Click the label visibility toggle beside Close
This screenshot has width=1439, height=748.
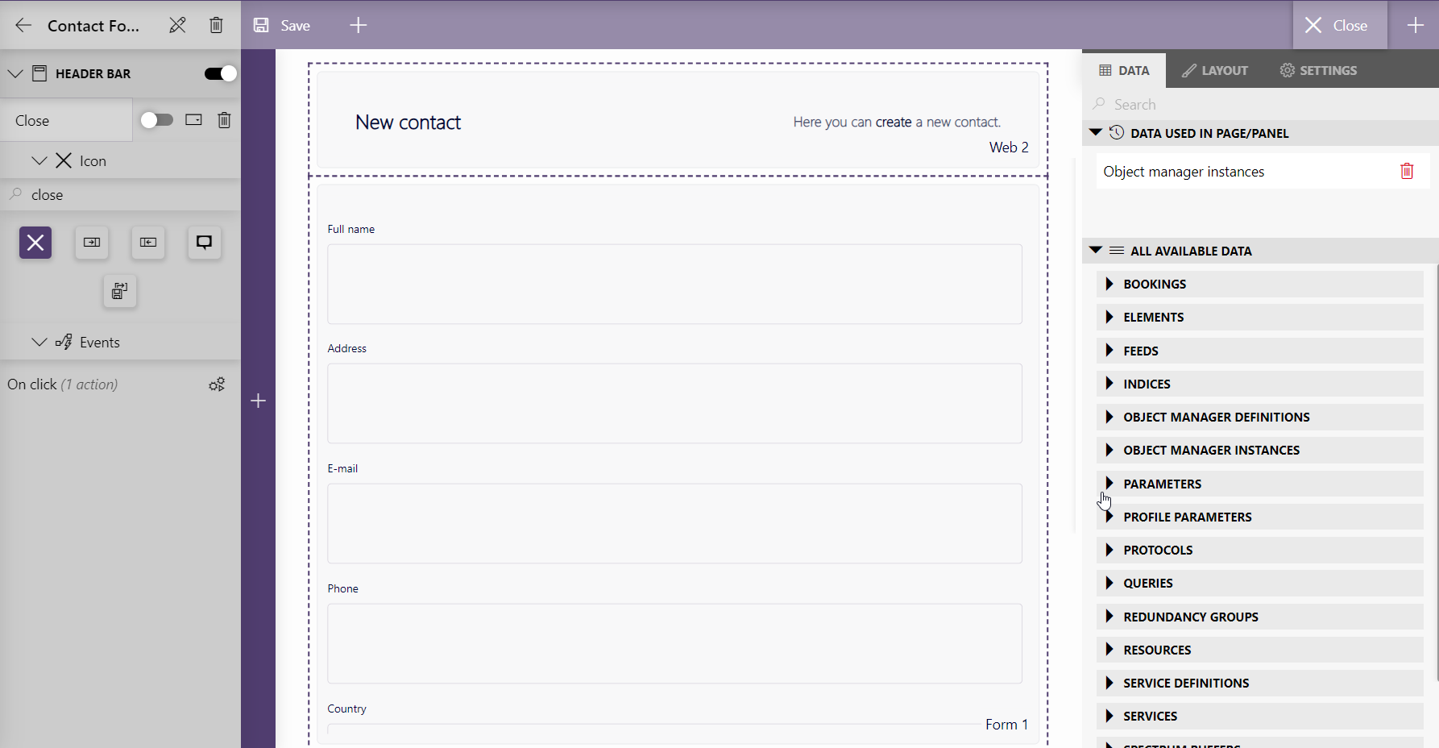[193, 119]
